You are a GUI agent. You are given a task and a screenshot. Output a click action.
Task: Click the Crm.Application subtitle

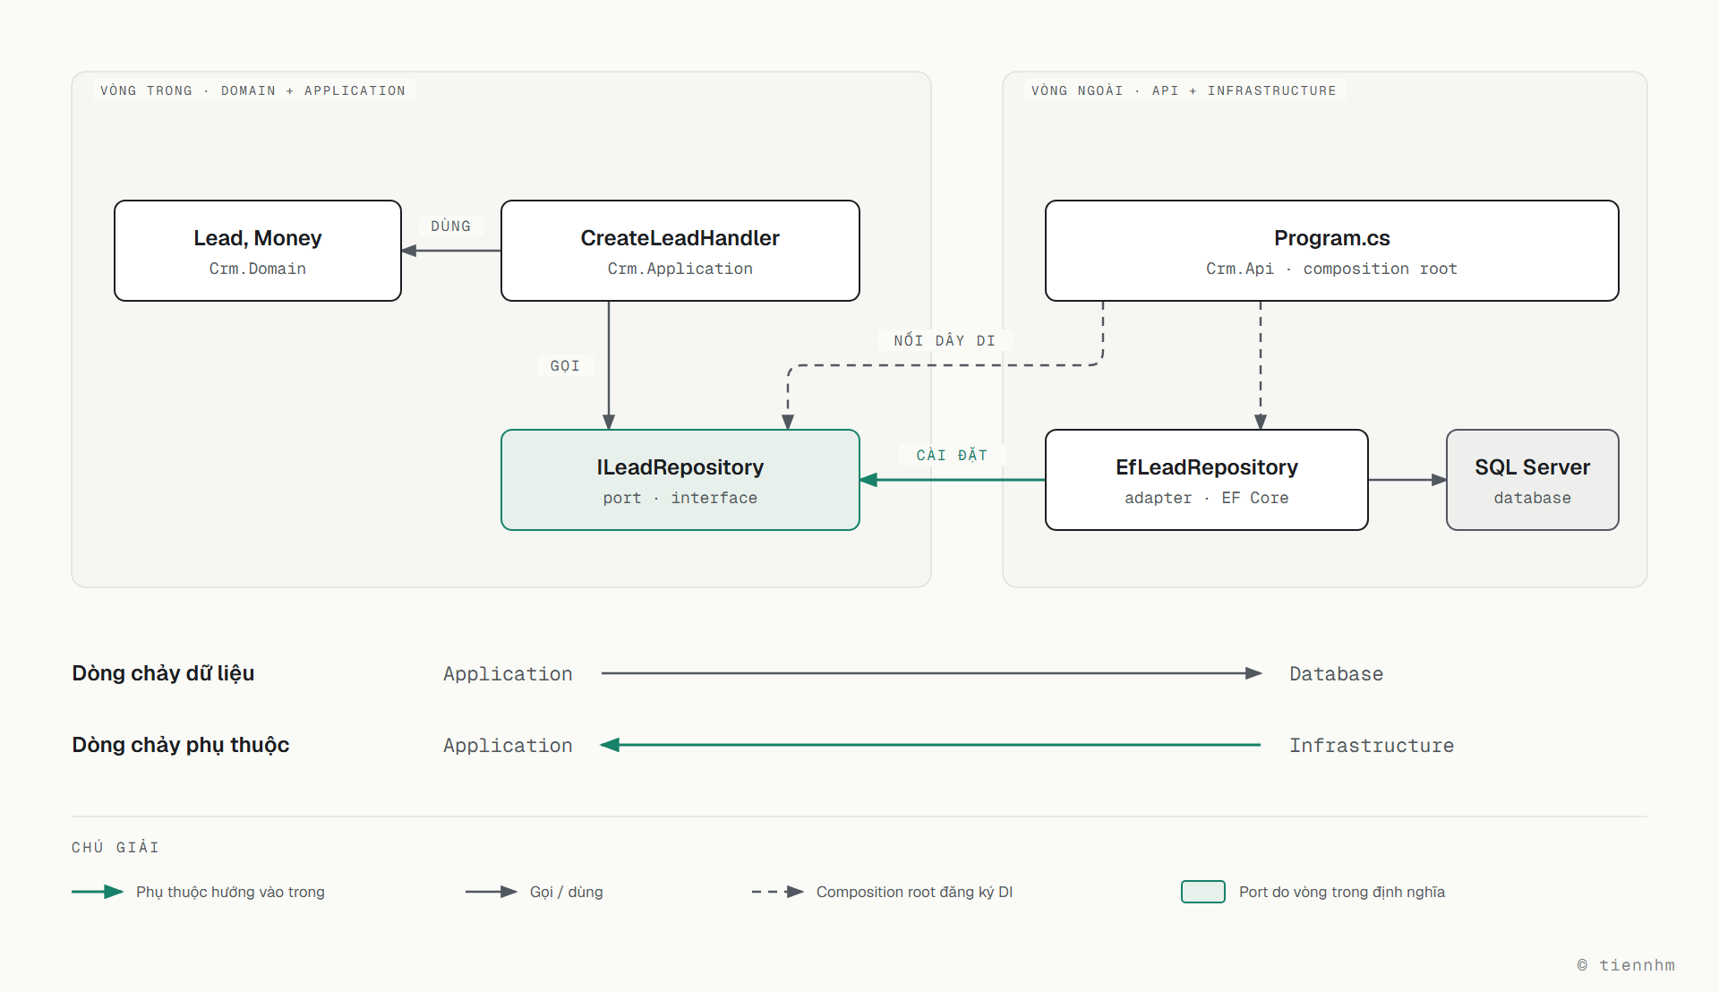tap(680, 269)
